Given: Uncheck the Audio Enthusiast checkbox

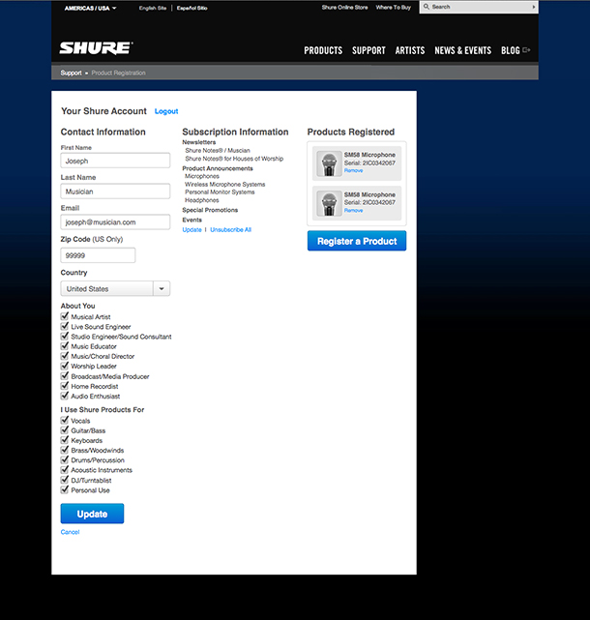Looking at the screenshot, I should pos(65,396).
